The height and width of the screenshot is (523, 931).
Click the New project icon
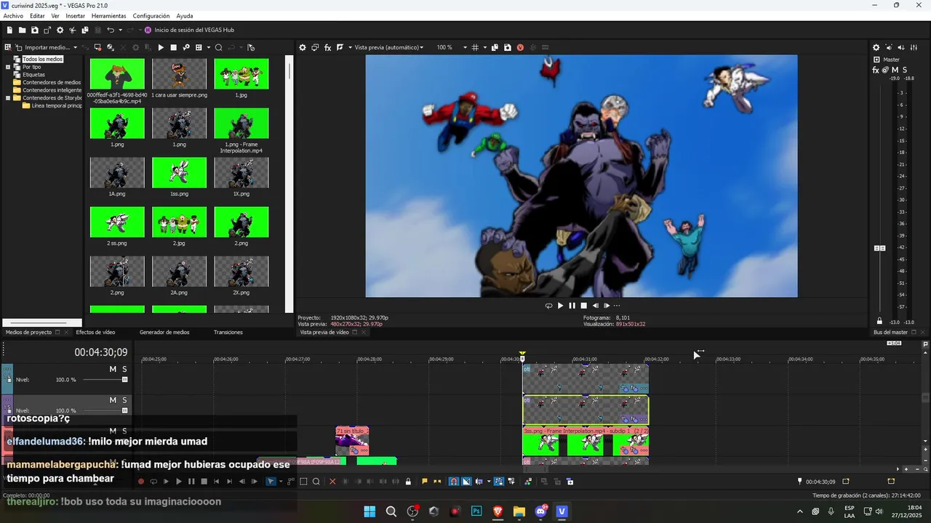point(9,30)
